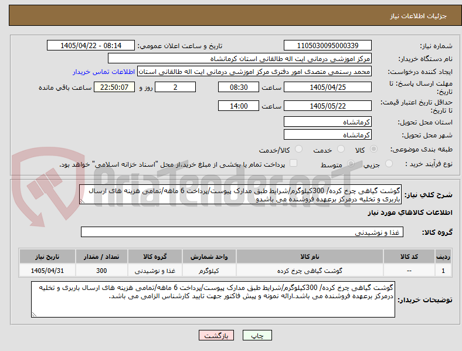Click the section title اطلاعات کالاهای مورد نیاز
Screen dimensions: 462x351
pos(410,212)
